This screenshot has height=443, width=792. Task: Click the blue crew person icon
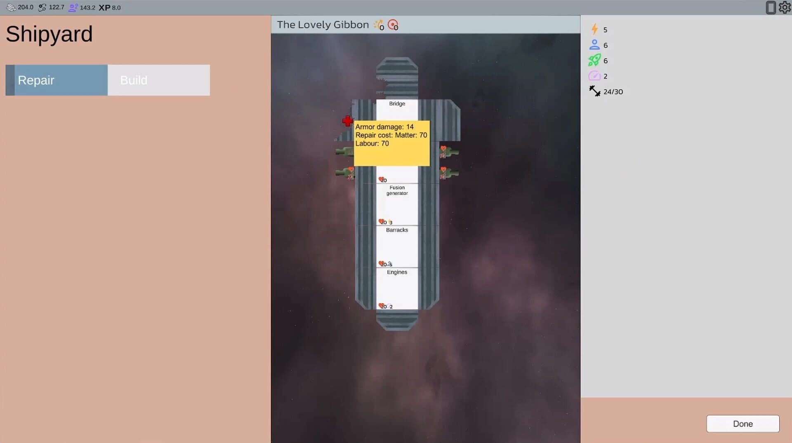pyautogui.click(x=594, y=45)
